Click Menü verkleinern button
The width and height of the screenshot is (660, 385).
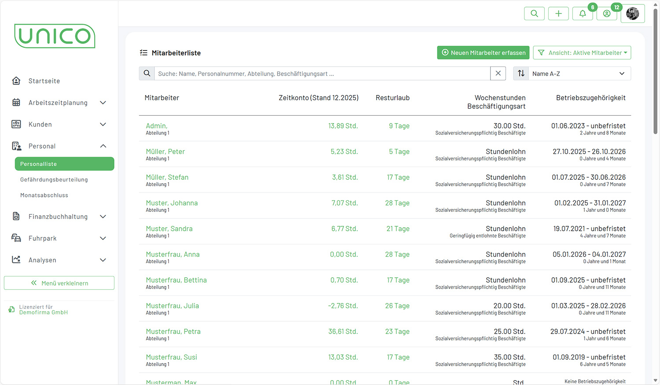59,283
